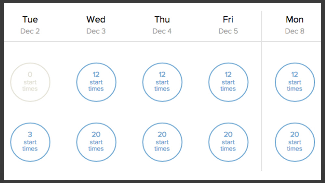This screenshot has height=183, width=325.
Task: Click the Dec 3 date label
Action: click(x=96, y=31)
